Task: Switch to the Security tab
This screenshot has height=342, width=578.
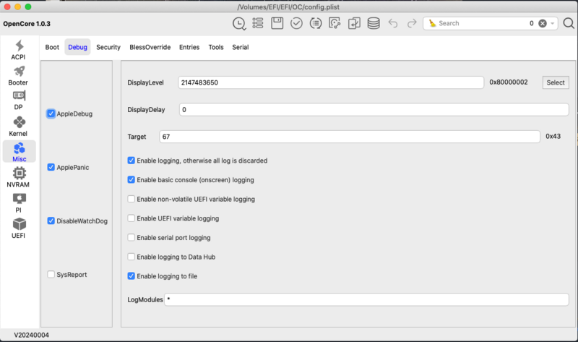Action: point(108,47)
